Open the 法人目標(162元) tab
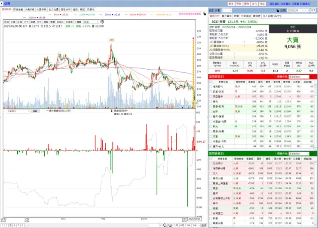Screen dimensions: 318x228 [272, 16]
